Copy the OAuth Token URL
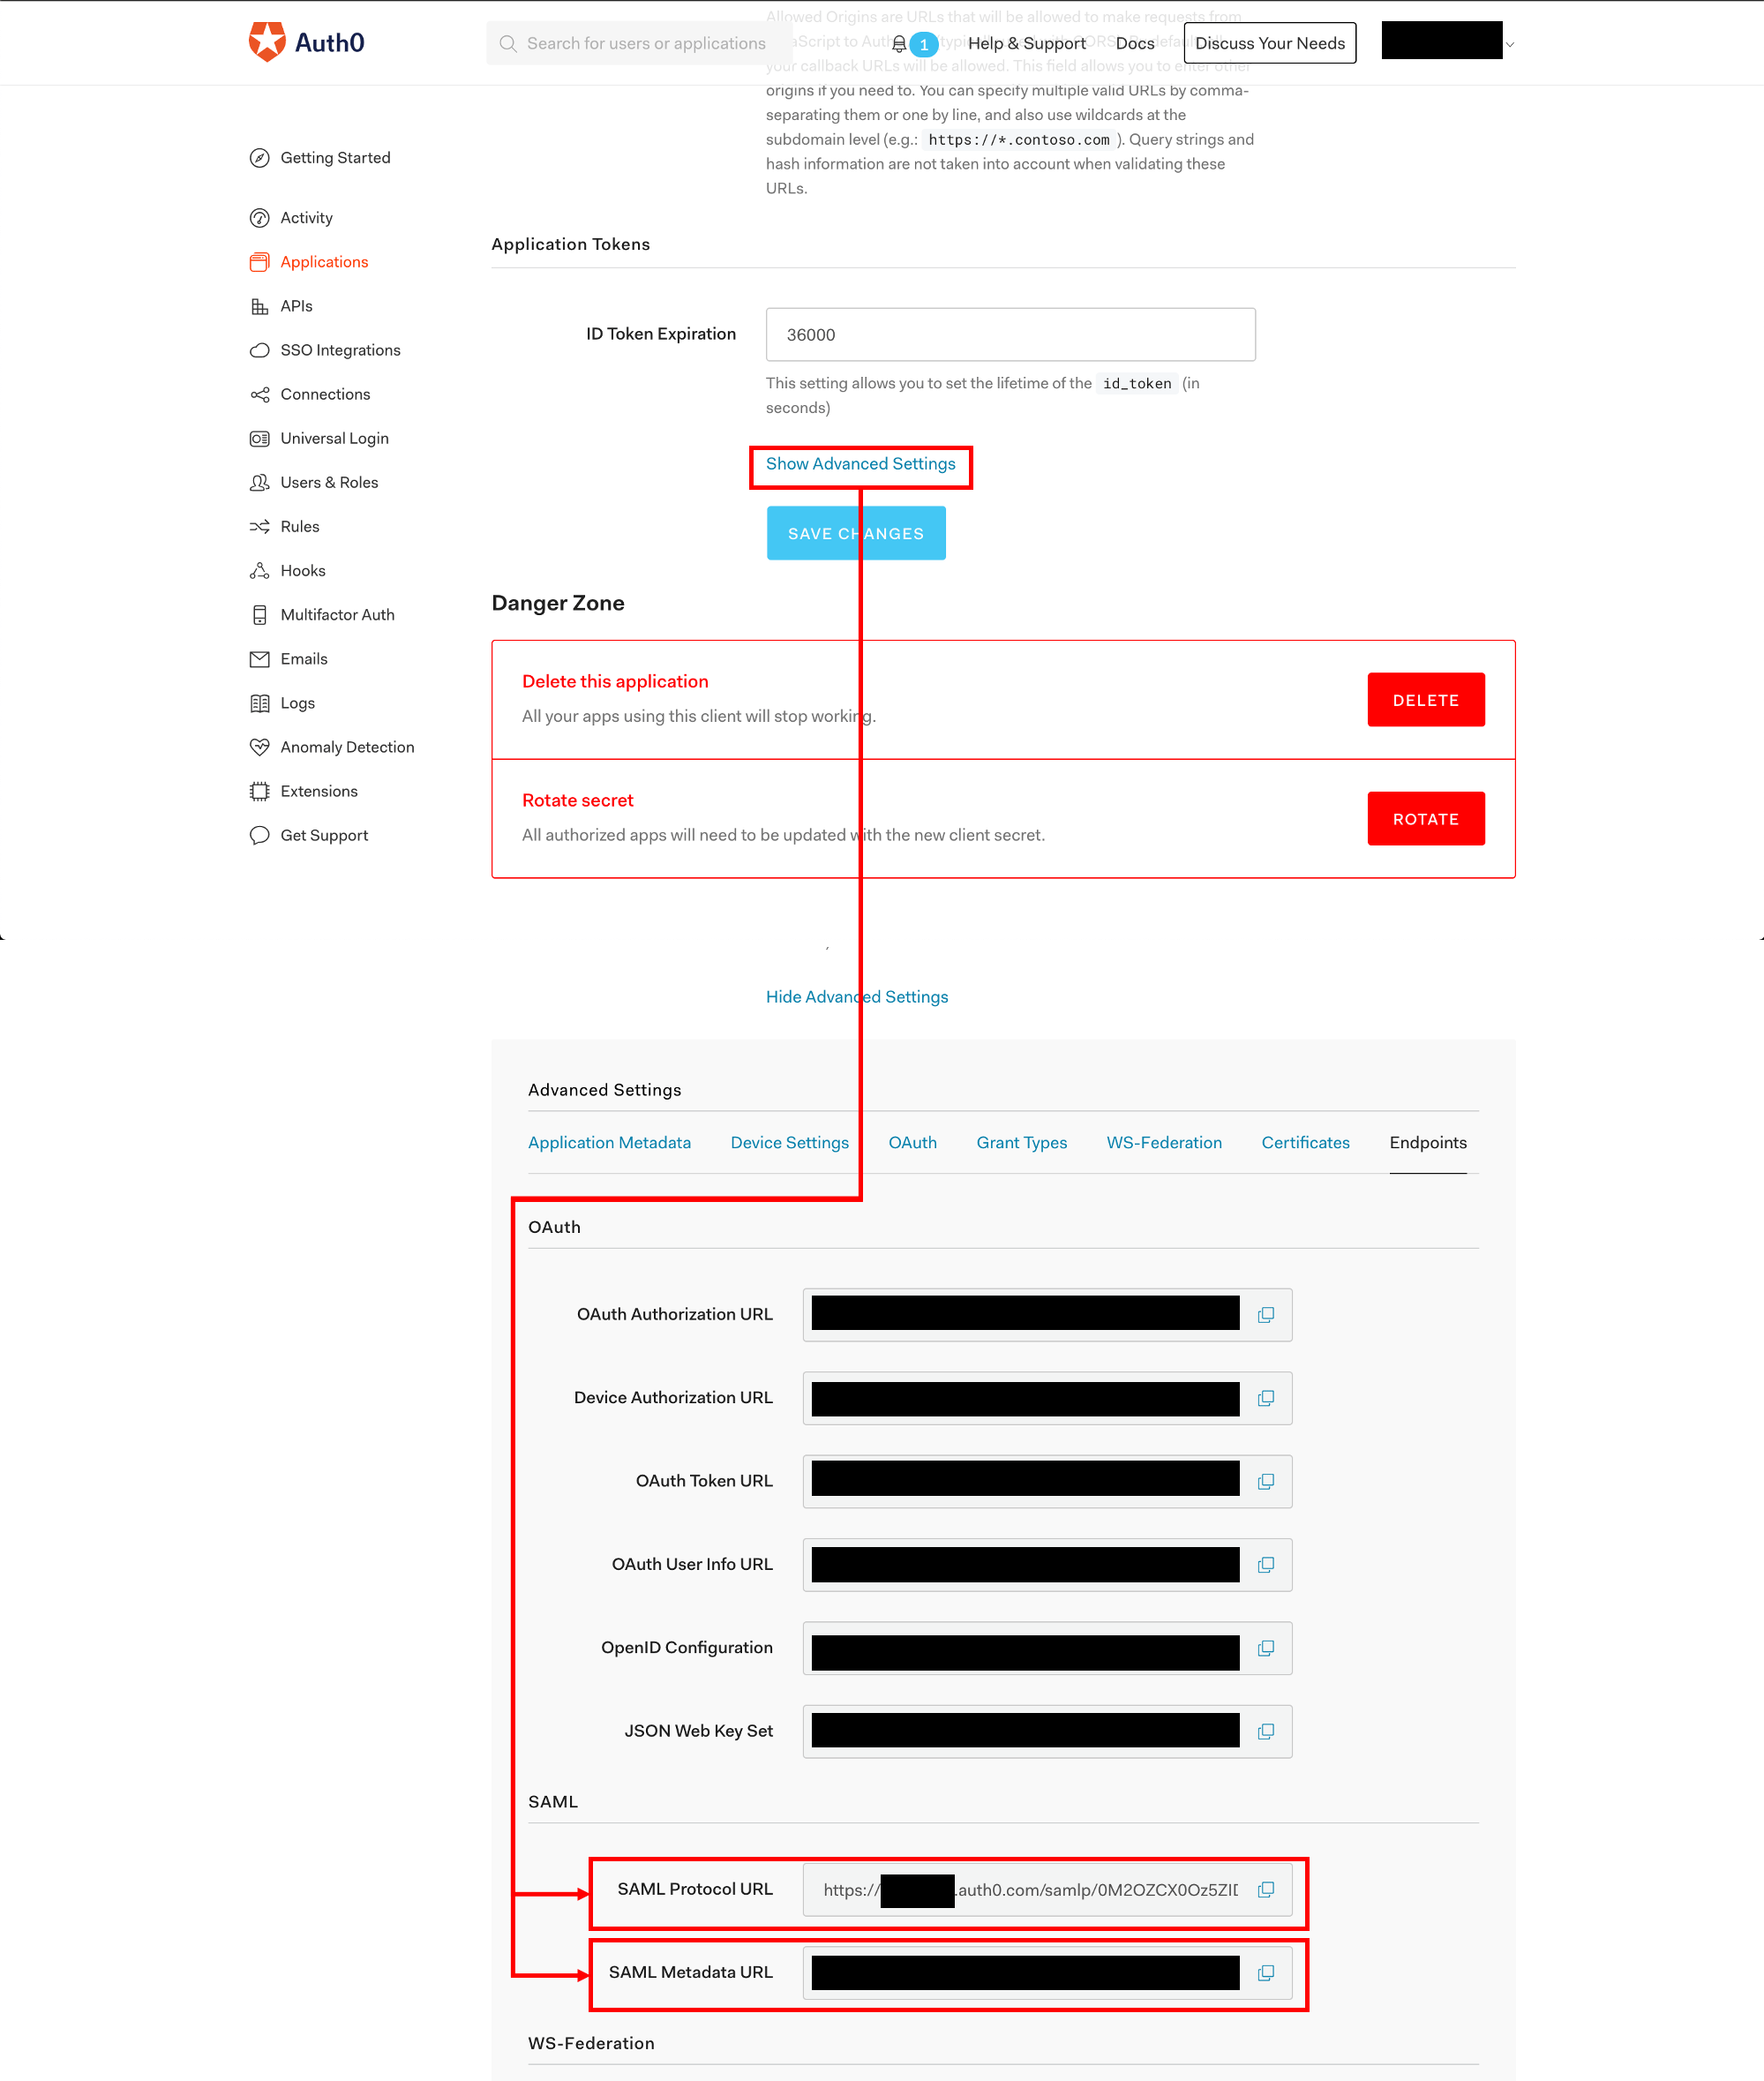1764x2081 pixels. tap(1266, 1481)
